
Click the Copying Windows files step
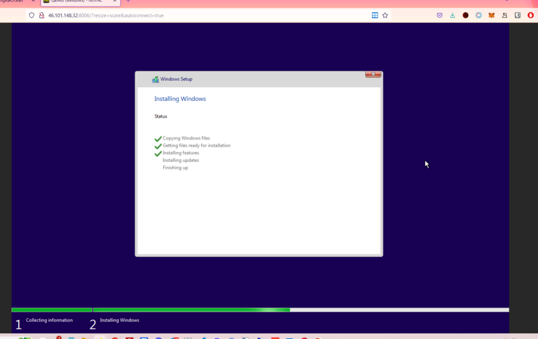(x=186, y=138)
